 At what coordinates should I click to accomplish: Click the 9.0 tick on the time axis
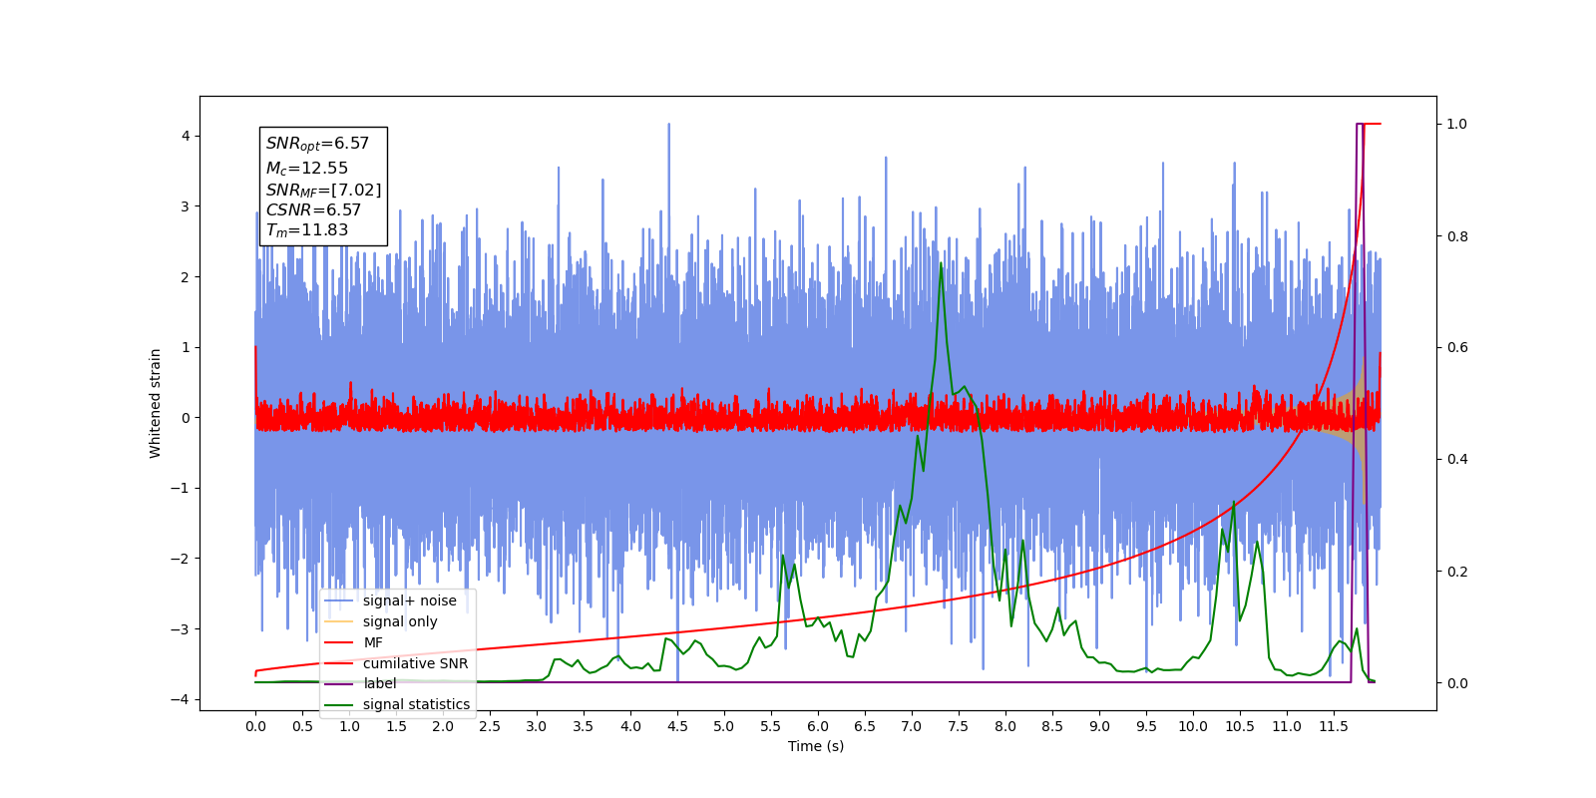pyautogui.click(x=1099, y=726)
